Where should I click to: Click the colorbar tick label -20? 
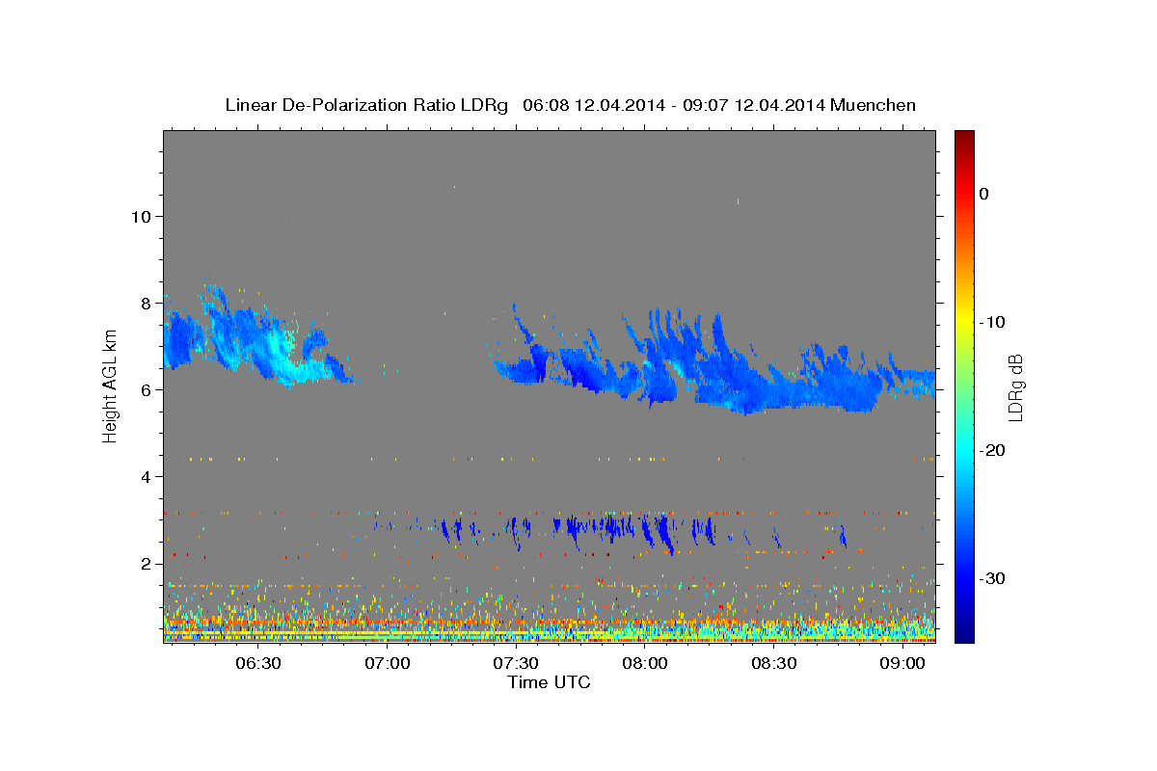pyautogui.click(x=992, y=450)
